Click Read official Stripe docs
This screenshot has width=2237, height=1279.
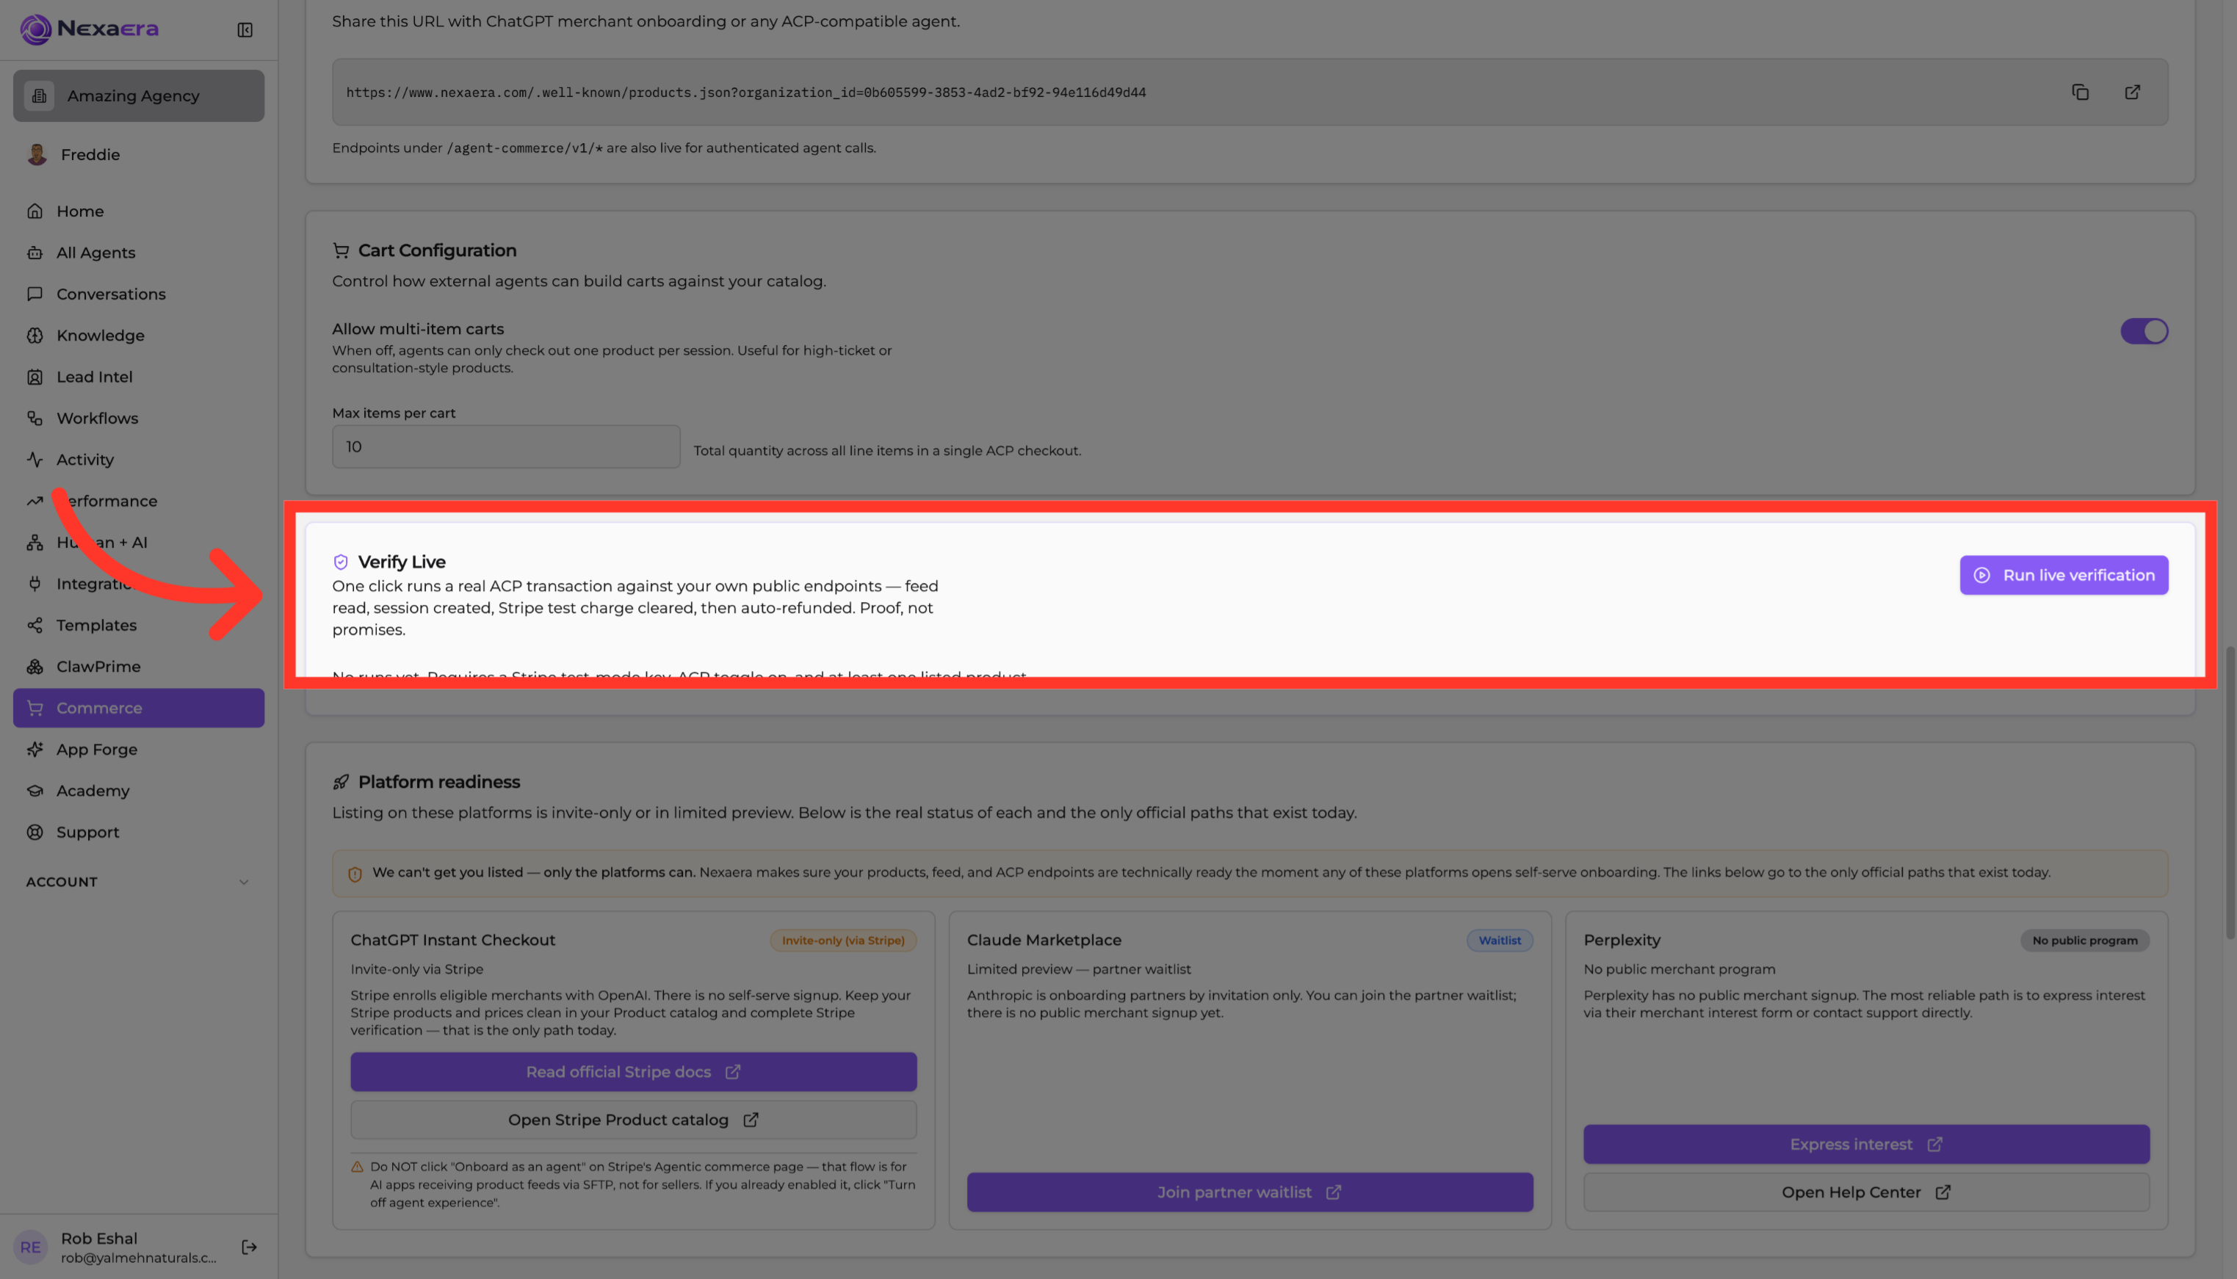point(634,1072)
